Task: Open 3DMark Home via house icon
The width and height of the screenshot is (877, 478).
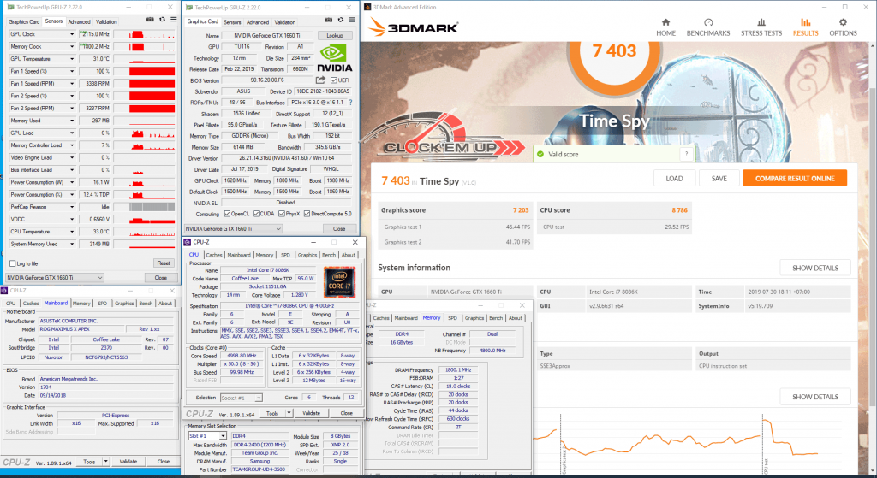Action: click(x=665, y=22)
